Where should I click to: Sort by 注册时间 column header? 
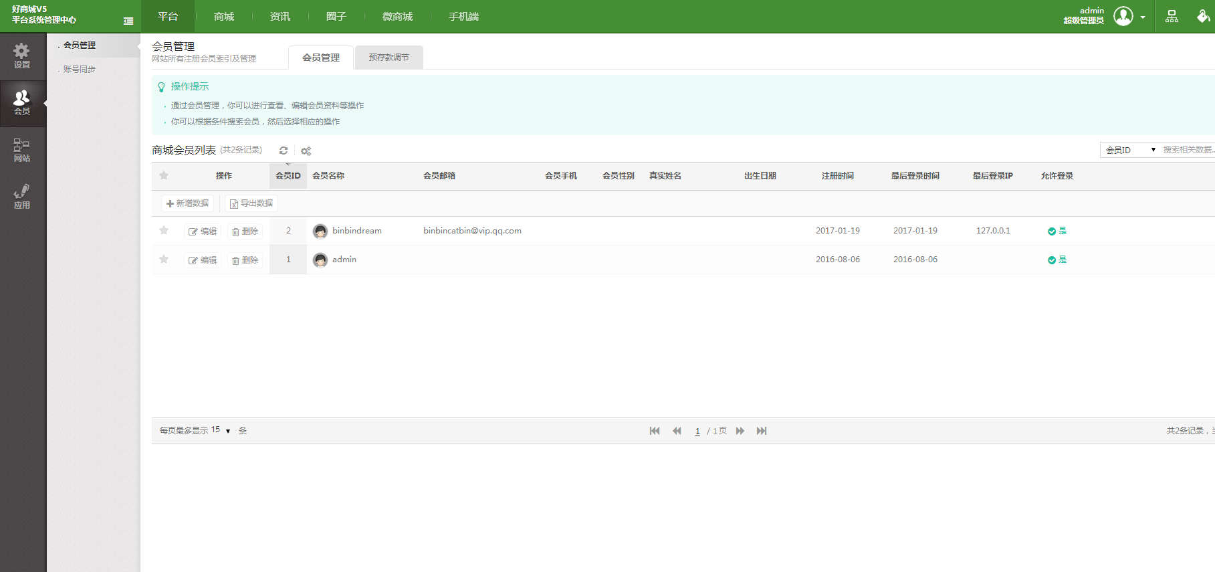pyautogui.click(x=838, y=176)
